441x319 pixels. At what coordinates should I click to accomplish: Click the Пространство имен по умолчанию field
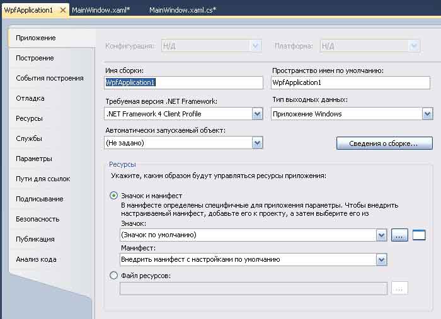(350, 82)
